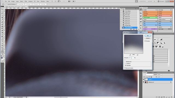Open the layer blend mode dropdown

click(x=148, y=75)
